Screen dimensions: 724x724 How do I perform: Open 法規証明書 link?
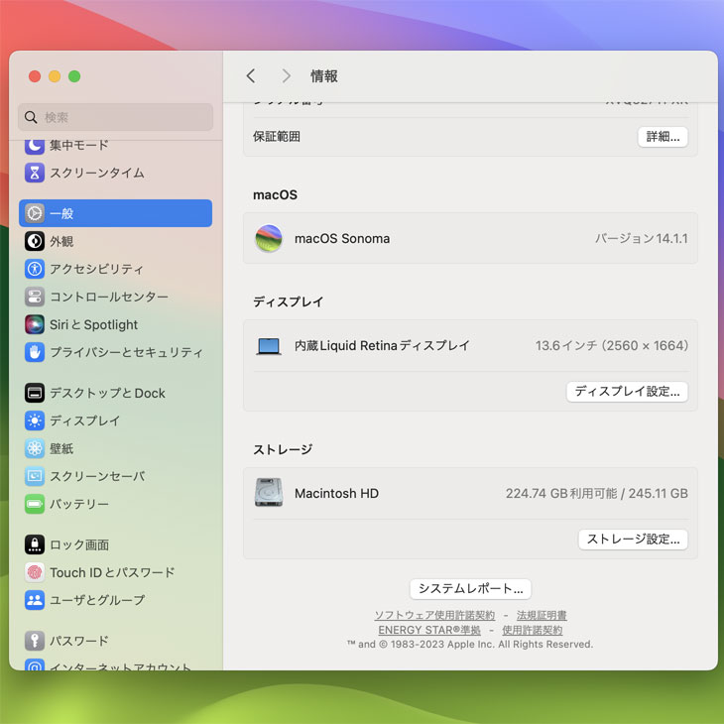point(542,615)
